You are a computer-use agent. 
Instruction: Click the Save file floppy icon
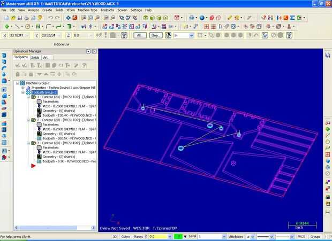tap(20, 18)
